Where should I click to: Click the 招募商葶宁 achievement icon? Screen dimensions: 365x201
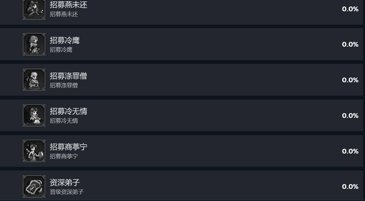click(34, 151)
